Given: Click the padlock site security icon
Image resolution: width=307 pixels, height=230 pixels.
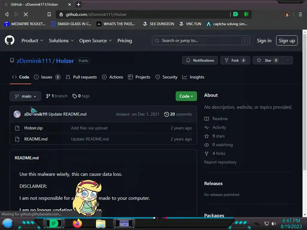Looking at the screenshot, I should [x=61, y=14].
